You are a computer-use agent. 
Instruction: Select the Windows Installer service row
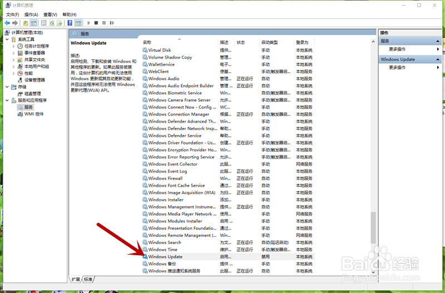(x=228, y=200)
